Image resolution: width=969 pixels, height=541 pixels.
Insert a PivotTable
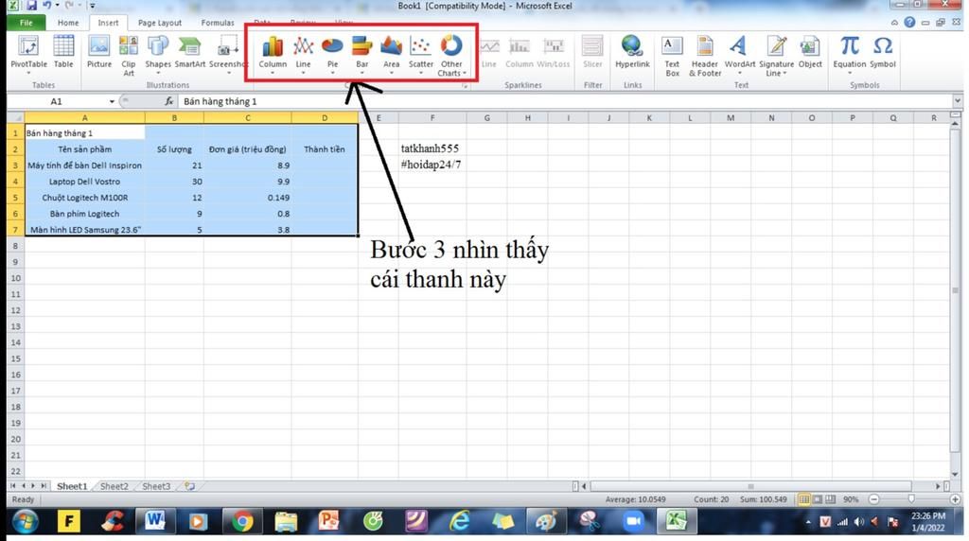[28, 54]
